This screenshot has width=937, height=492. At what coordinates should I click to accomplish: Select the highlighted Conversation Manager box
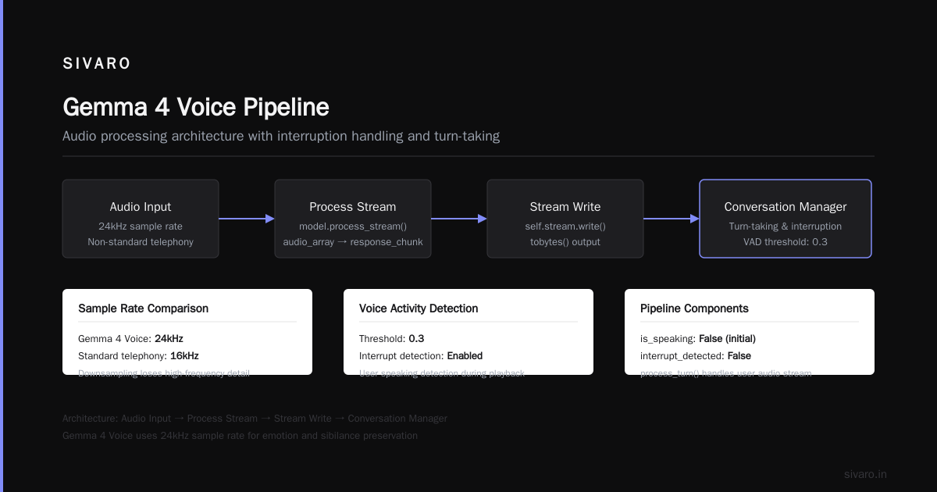point(786,219)
